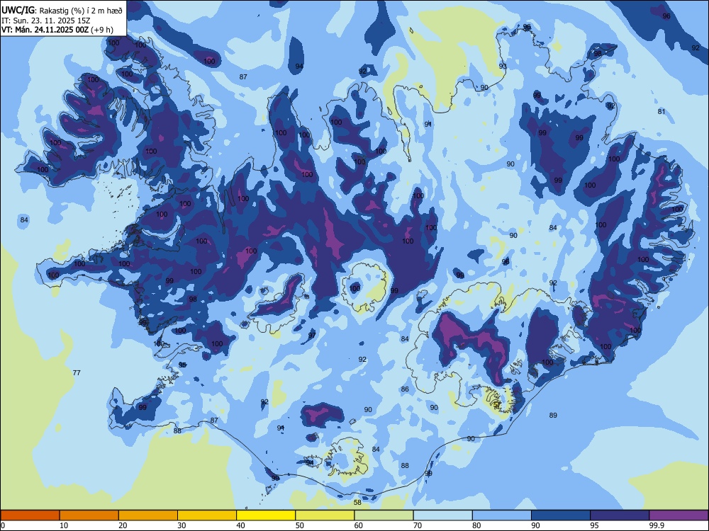Viewport: 709px width, 531px height.
Task: Click the dark blue 90–95 legend swatch
Action: click(x=561, y=515)
